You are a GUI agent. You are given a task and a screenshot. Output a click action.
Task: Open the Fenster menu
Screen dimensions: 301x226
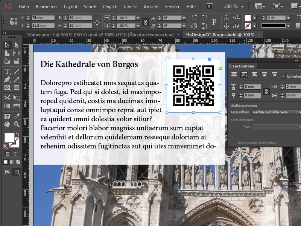point(172,7)
